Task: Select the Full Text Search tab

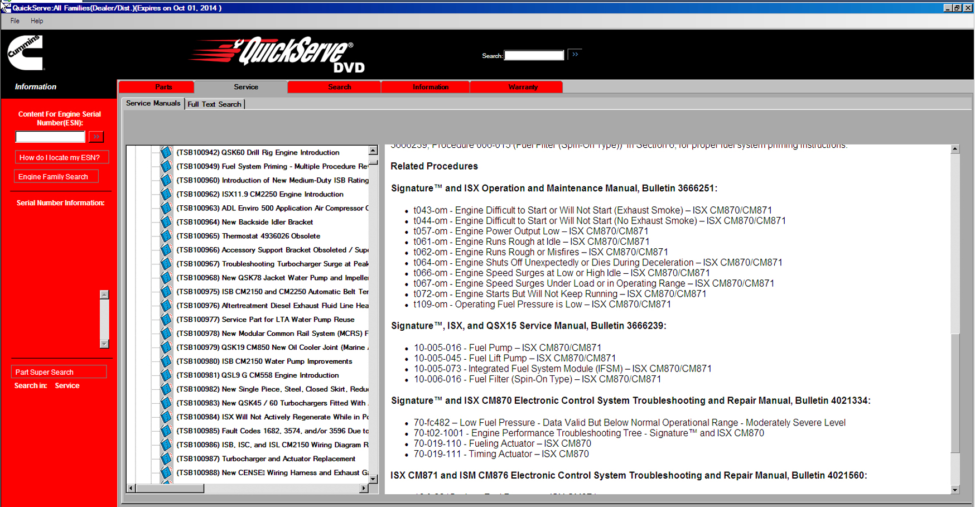Action: coord(214,104)
